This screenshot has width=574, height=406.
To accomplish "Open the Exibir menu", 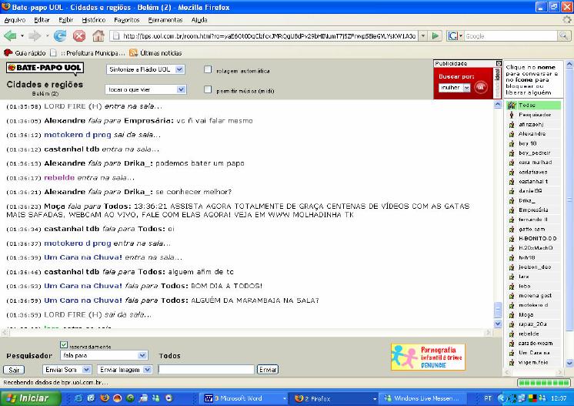I will (66, 20).
